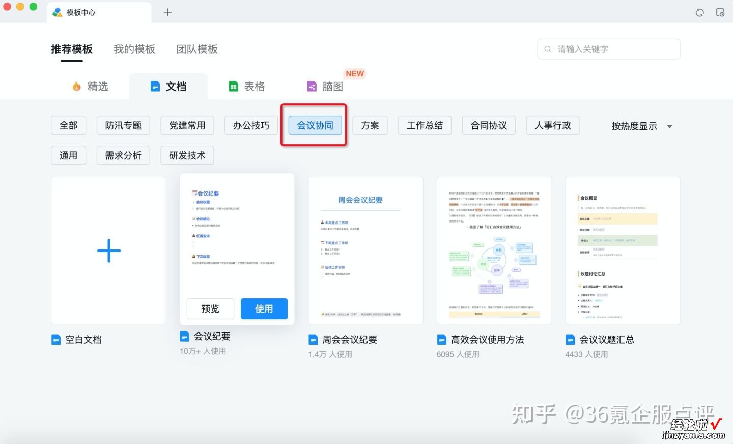733x444 pixels.
Task: Click the purple mind map icon beside 脑图
Action: click(x=312, y=87)
